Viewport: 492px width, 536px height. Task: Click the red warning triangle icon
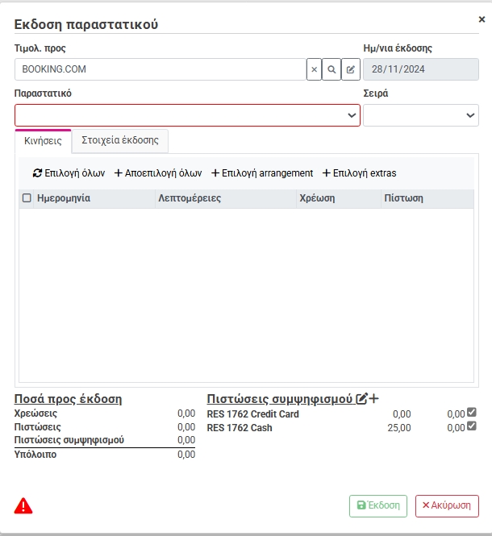point(23,506)
